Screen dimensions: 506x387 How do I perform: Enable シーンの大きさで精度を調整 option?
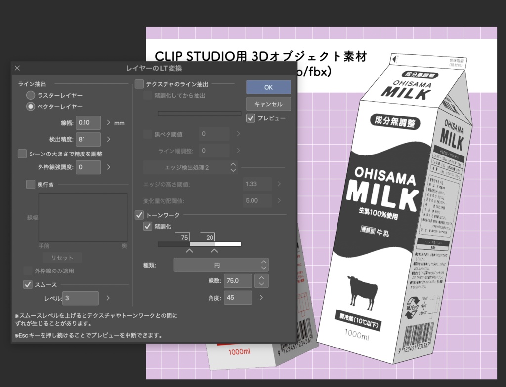[x=22, y=154]
